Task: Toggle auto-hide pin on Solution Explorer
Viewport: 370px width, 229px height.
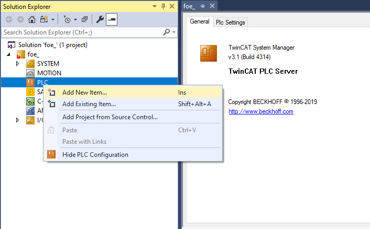Action: [164, 6]
